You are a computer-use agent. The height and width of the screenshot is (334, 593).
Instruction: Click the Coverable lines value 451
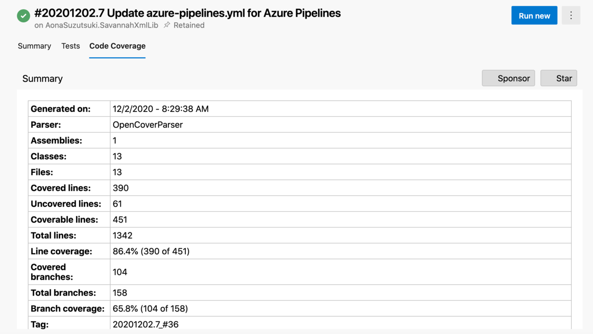(120, 220)
